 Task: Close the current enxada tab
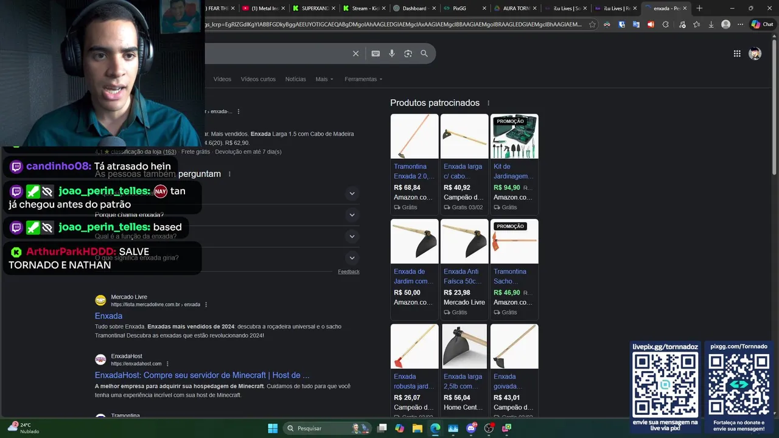(x=685, y=8)
